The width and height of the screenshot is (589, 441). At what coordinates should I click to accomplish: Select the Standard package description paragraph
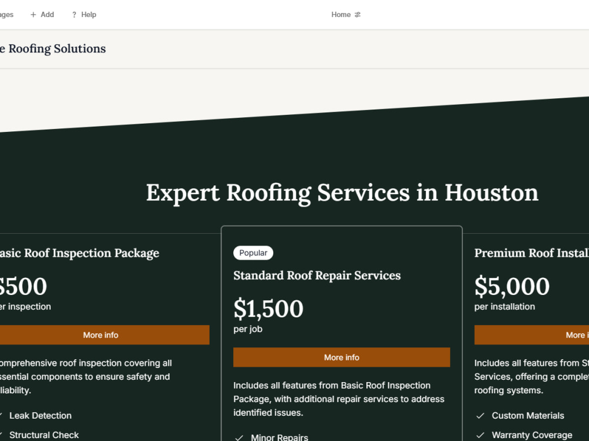pyautogui.click(x=339, y=399)
